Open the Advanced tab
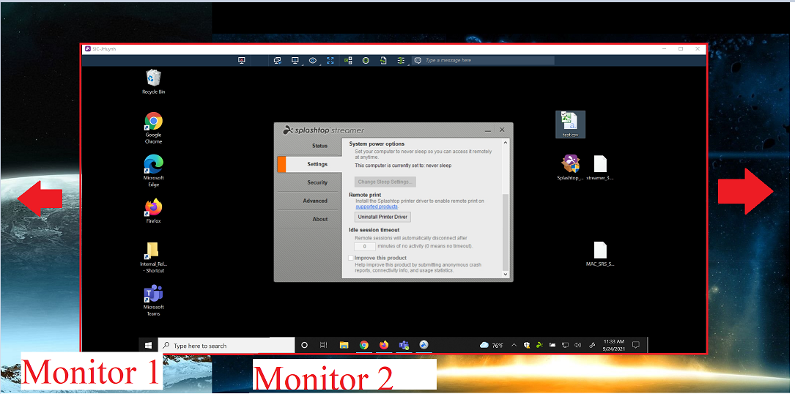This screenshot has width=795, height=394. pyautogui.click(x=308, y=201)
